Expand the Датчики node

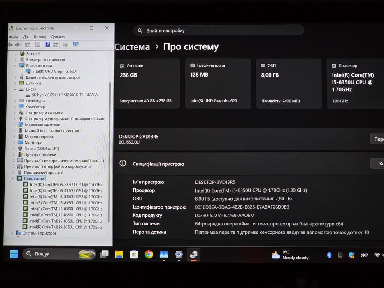(15, 83)
